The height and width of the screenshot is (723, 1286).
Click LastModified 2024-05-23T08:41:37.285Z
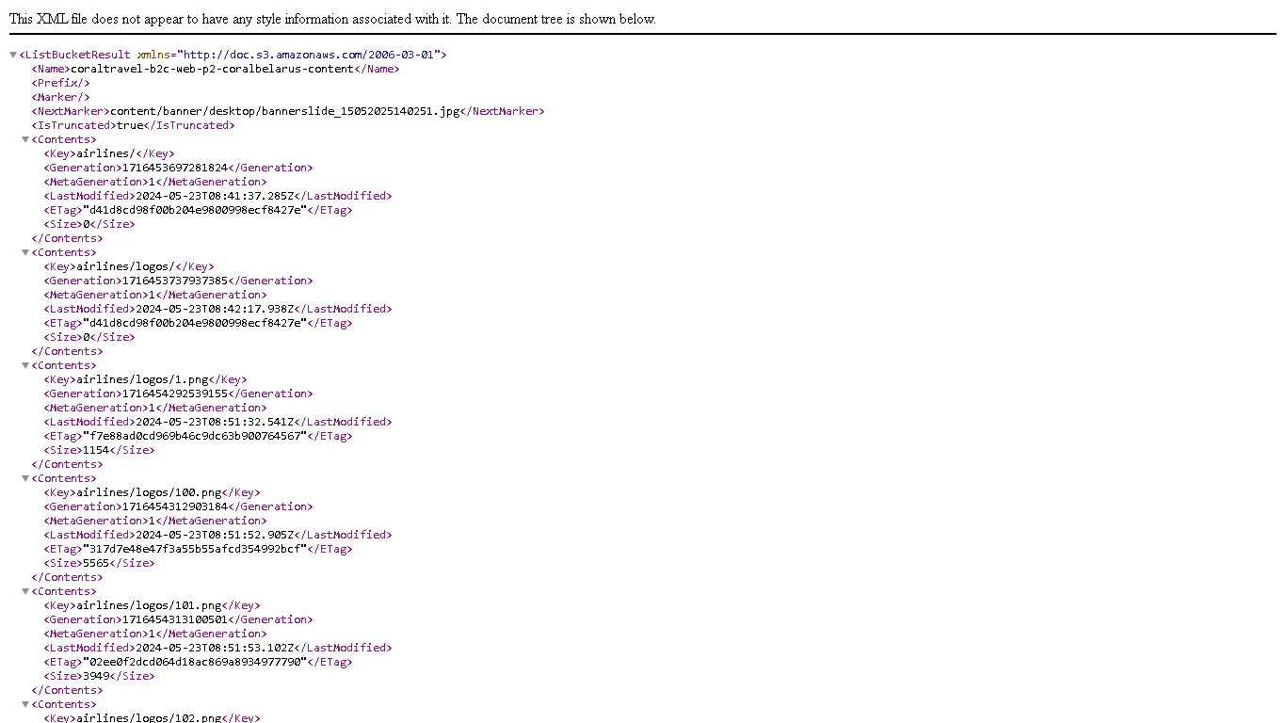point(216,196)
